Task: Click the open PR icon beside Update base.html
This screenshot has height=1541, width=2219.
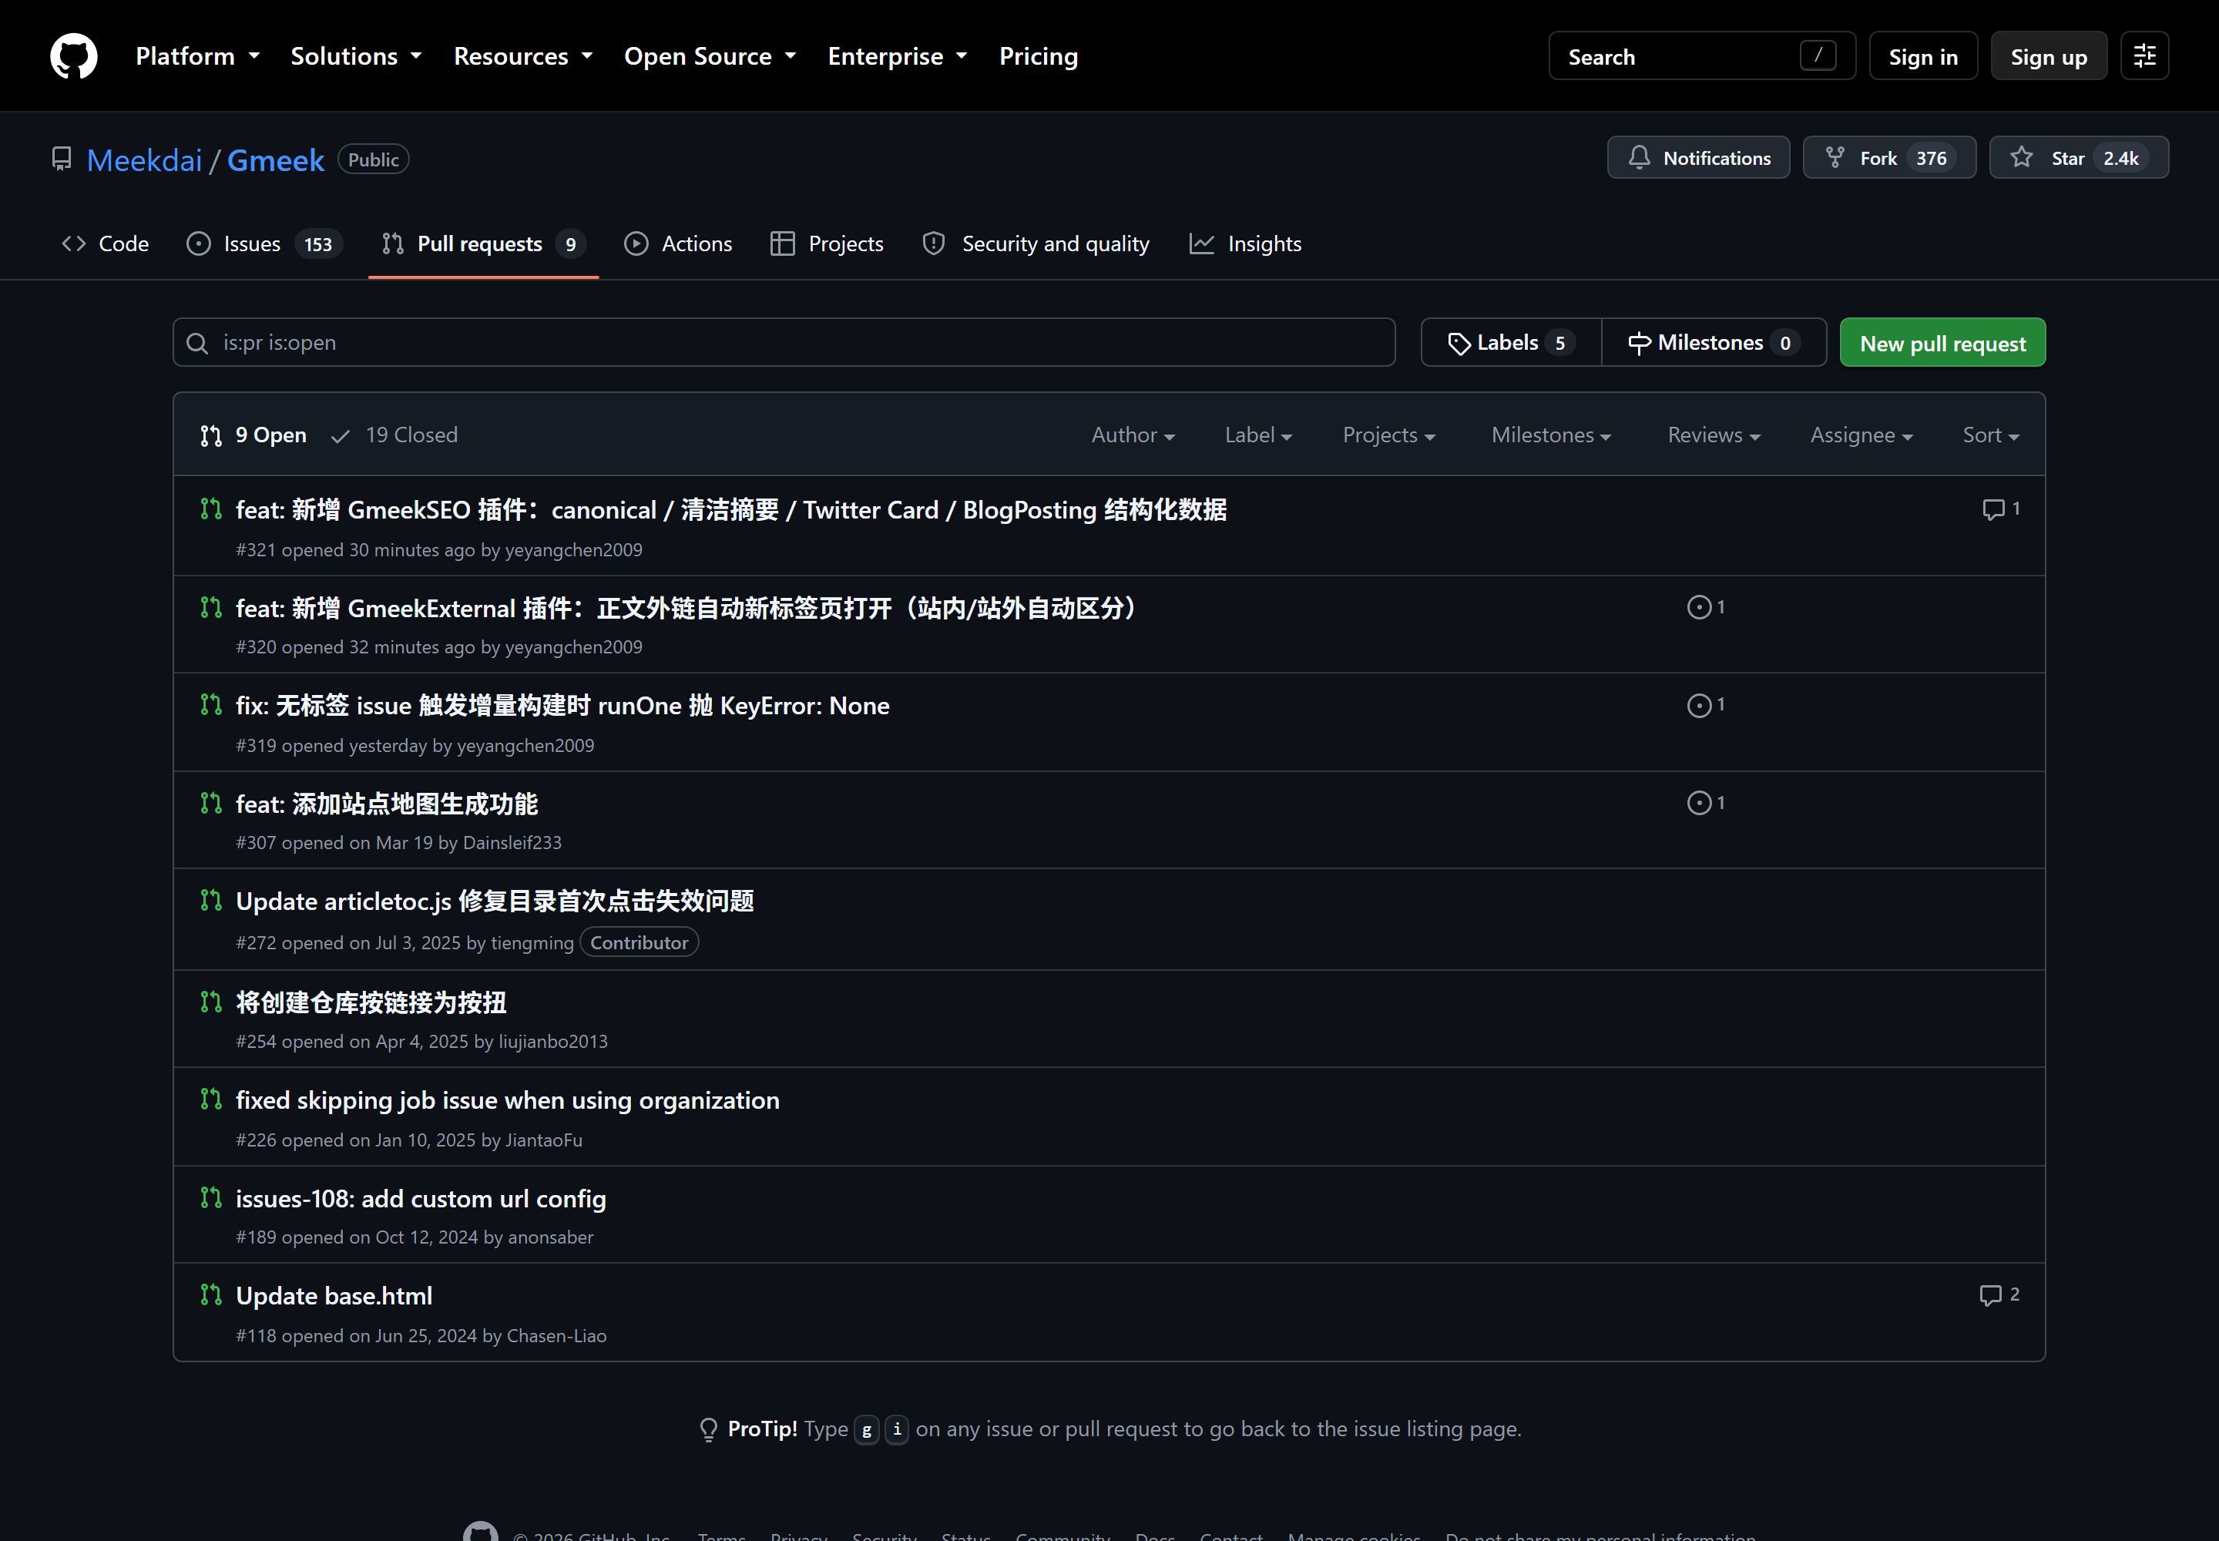Action: tap(210, 1294)
